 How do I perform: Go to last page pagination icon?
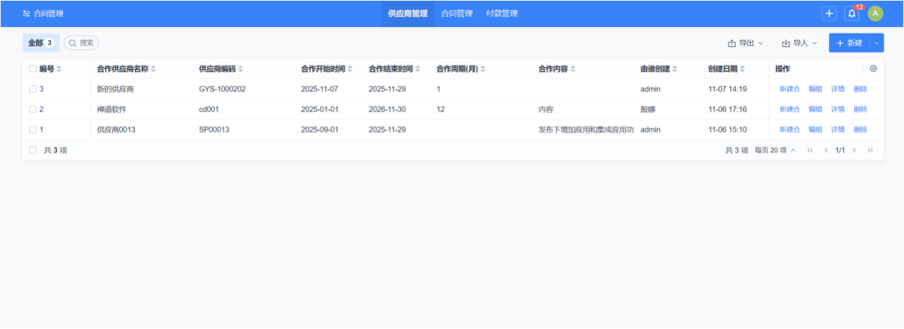point(870,151)
